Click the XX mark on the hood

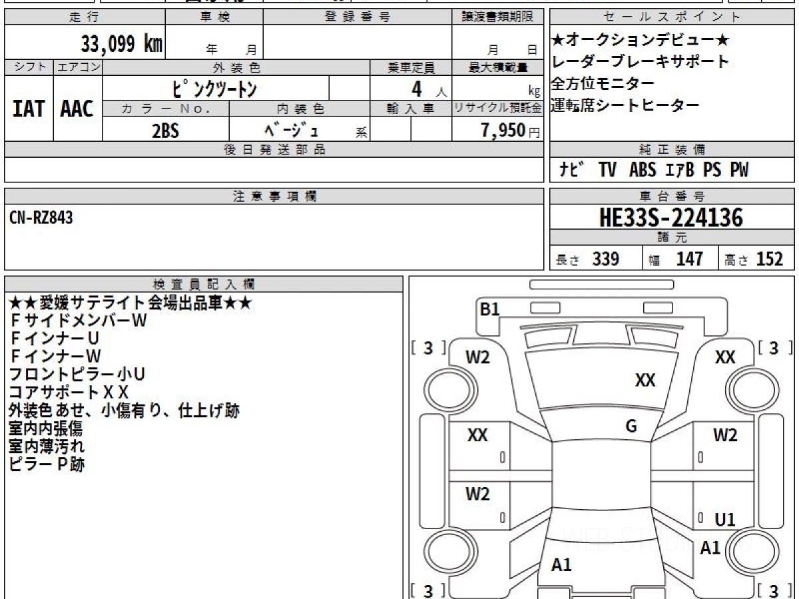tap(645, 381)
